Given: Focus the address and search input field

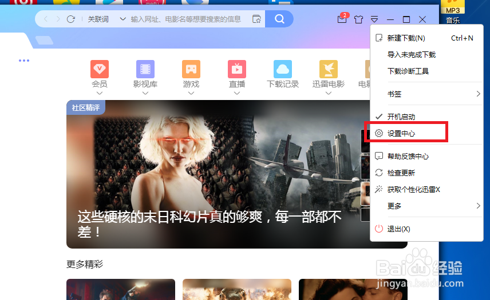Looking at the screenshot, I should pos(186,19).
